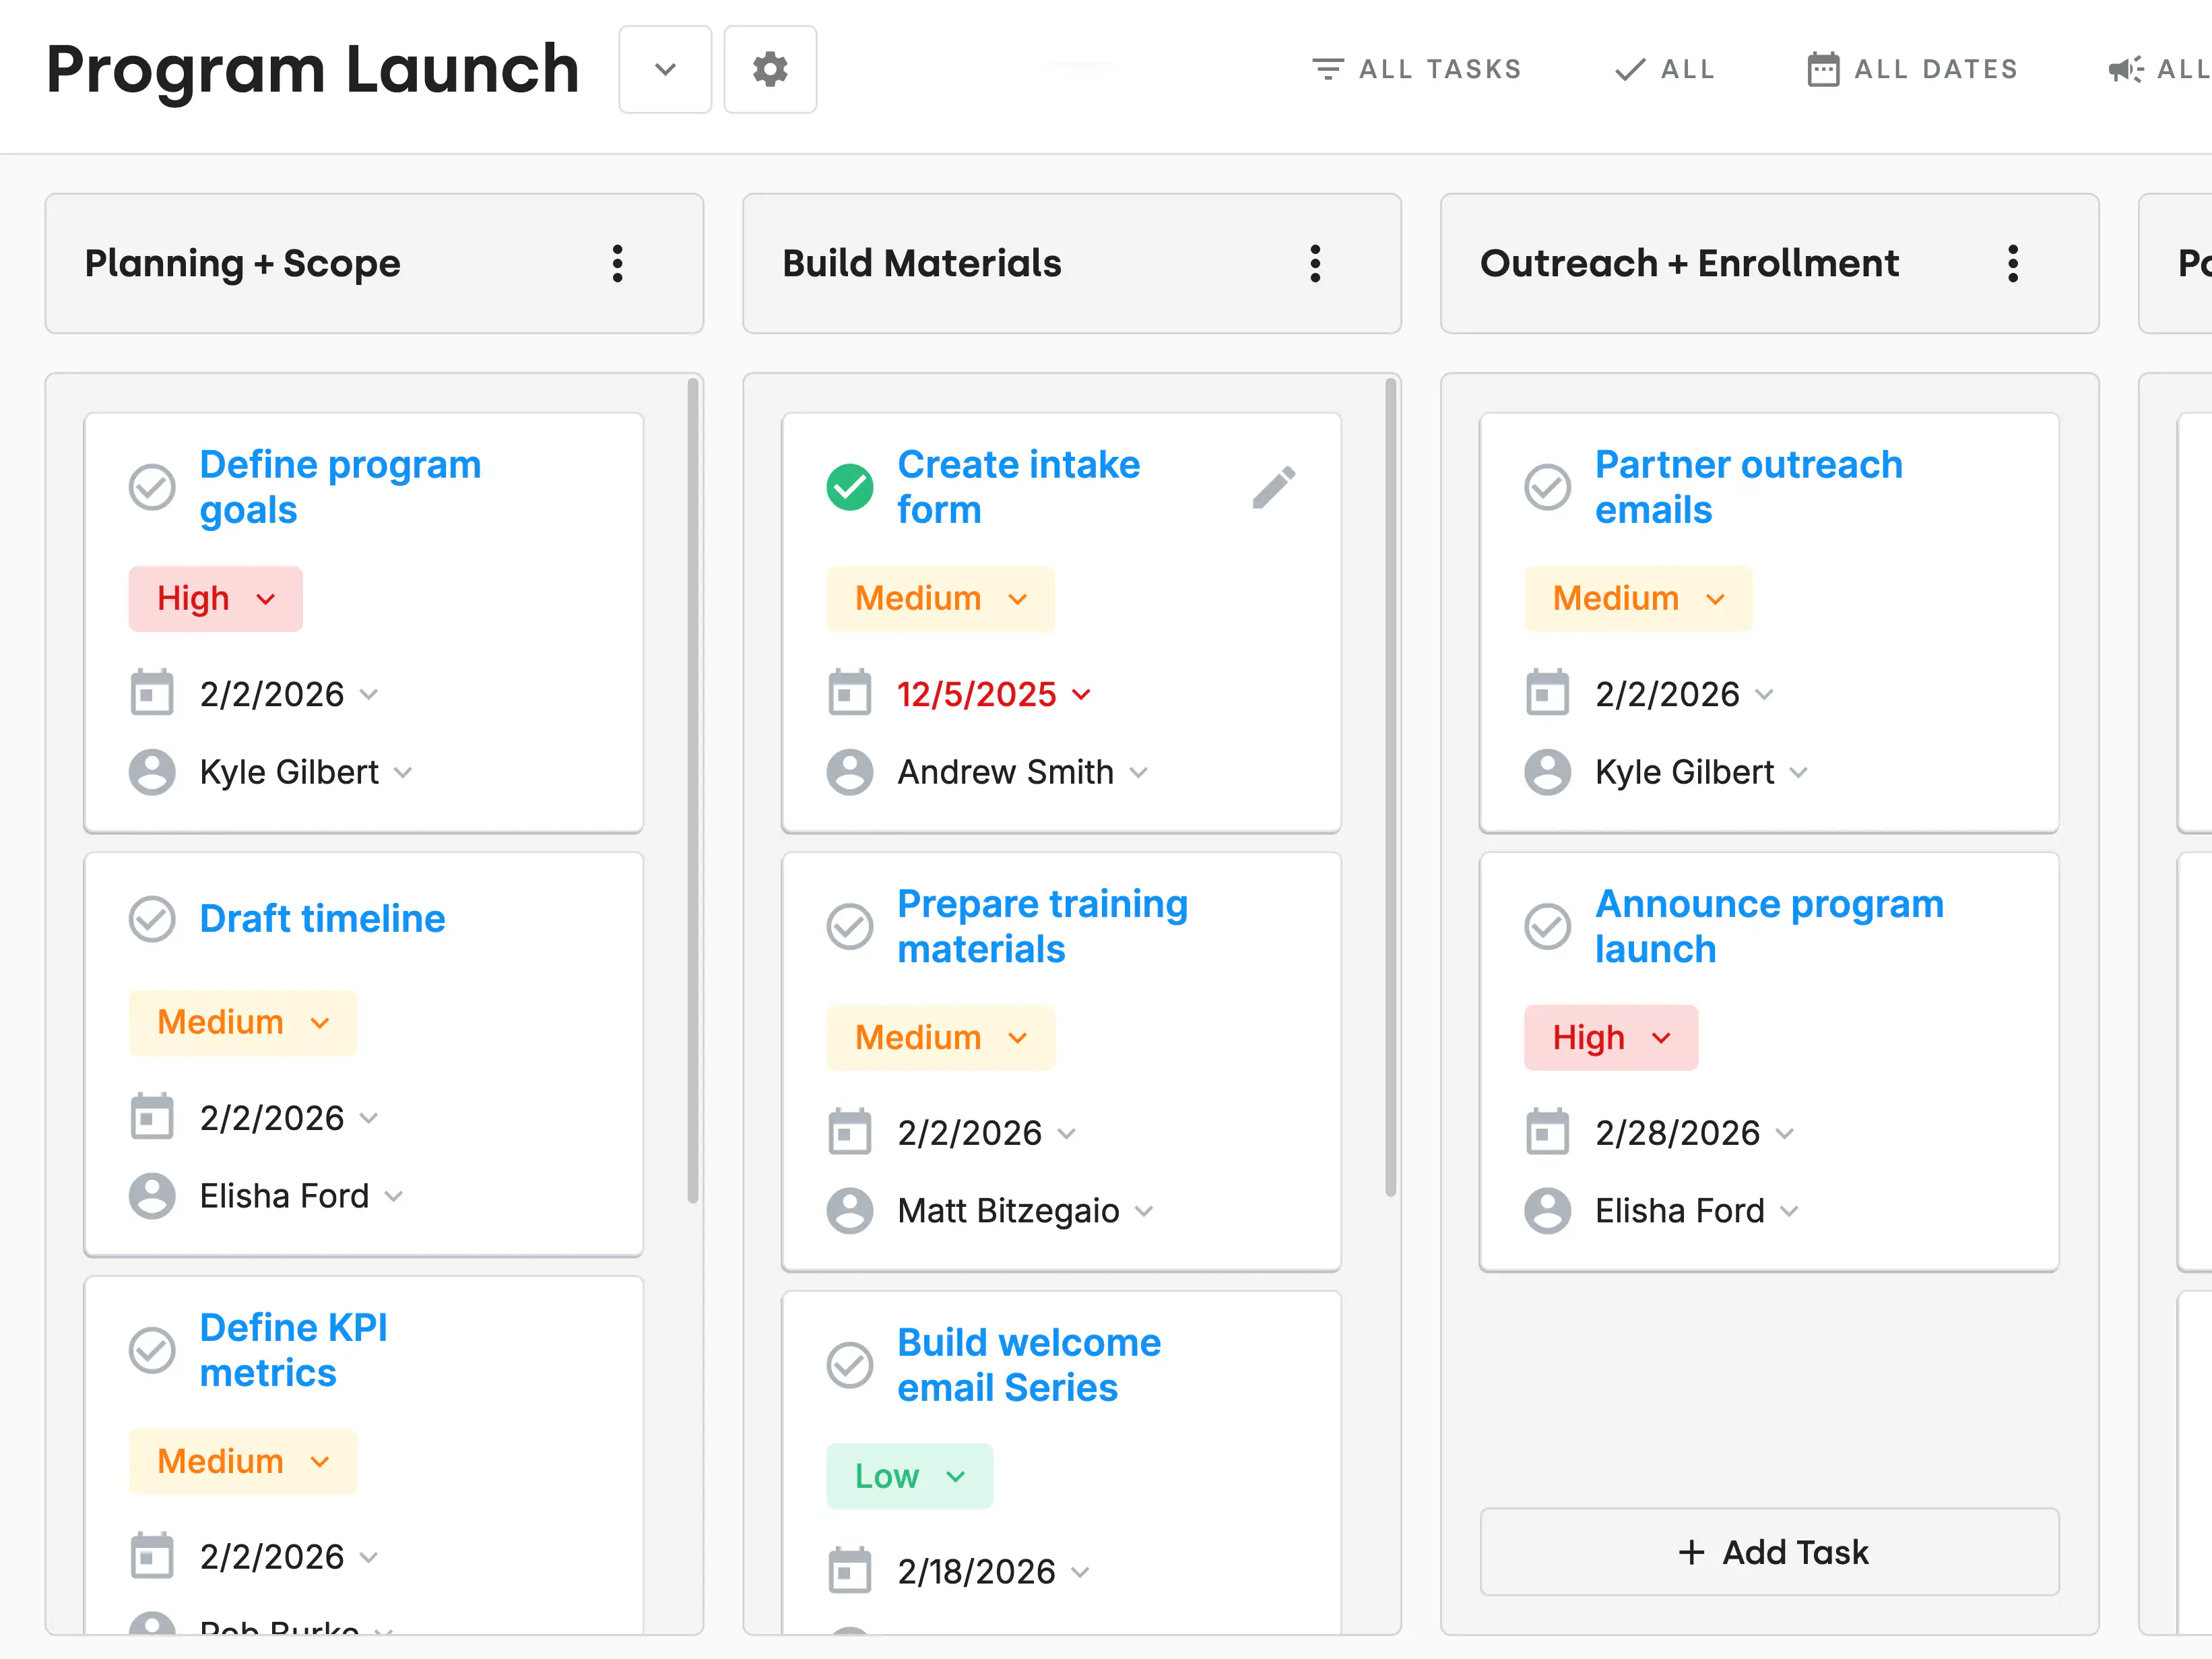The height and width of the screenshot is (1659, 2212).
Task: Mark Partner outreach emails as complete
Action: (x=1547, y=487)
